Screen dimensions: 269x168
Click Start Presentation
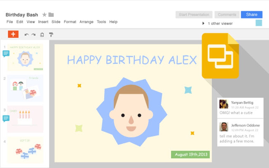[x=194, y=14]
